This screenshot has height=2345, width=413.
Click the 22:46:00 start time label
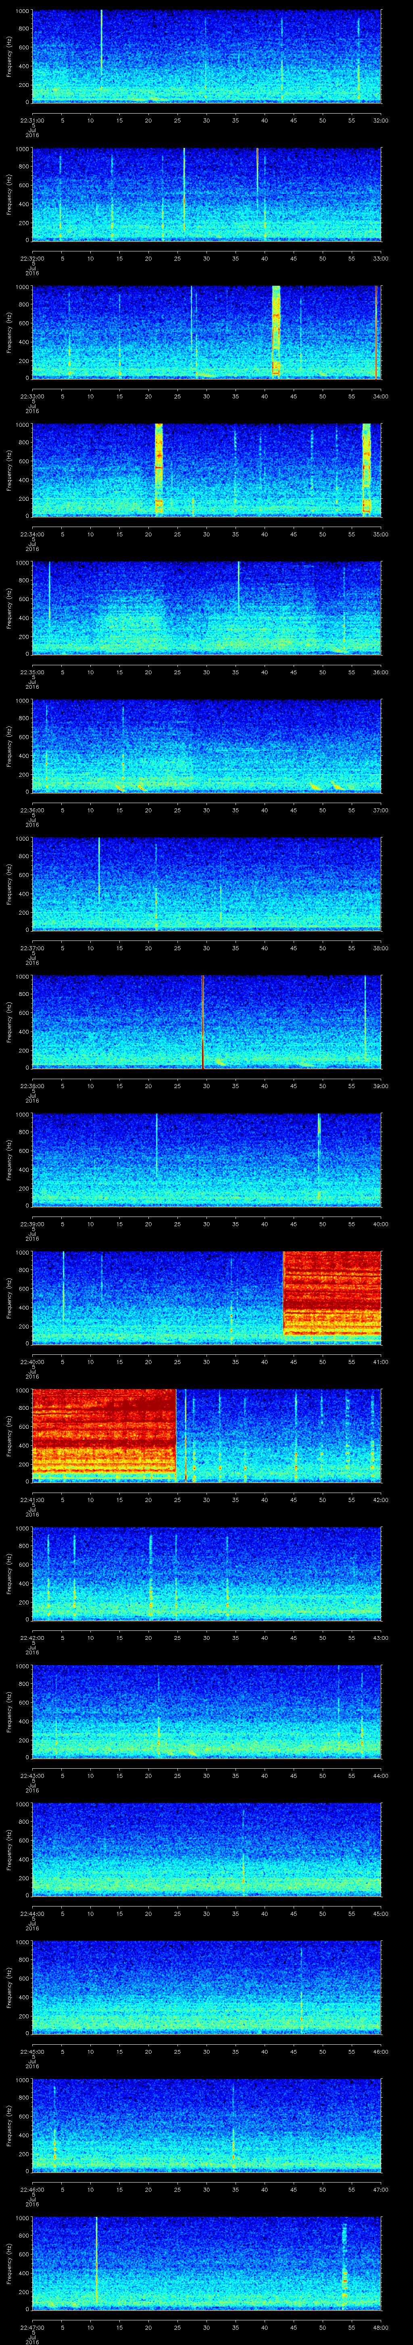[x=32, y=2189]
